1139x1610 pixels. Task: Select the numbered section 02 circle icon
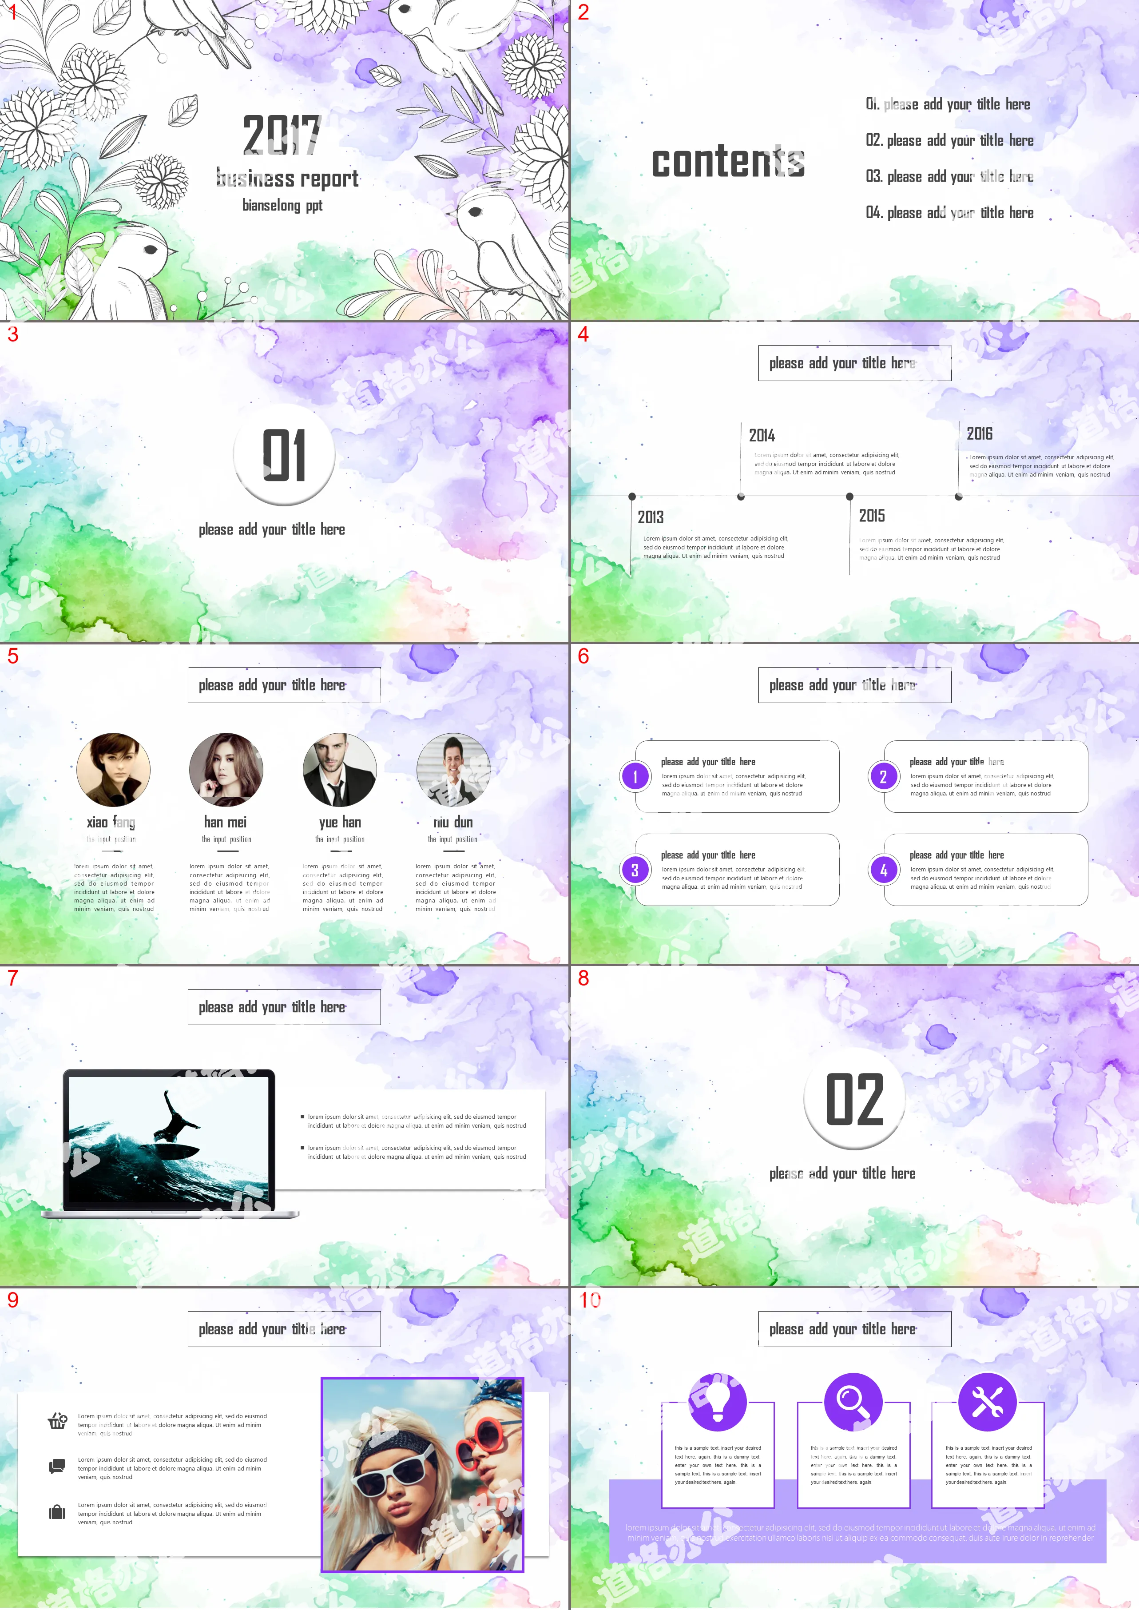[x=853, y=1101]
